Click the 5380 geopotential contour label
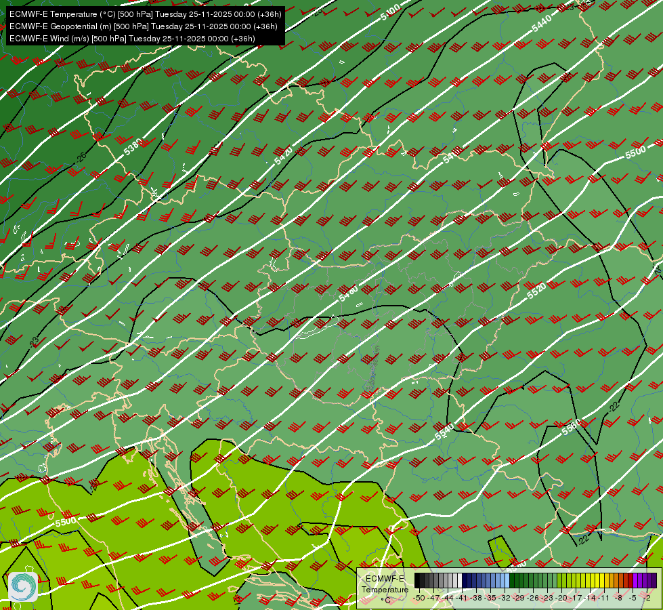Viewport: 663px width, 610px height. pyautogui.click(x=133, y=147)
